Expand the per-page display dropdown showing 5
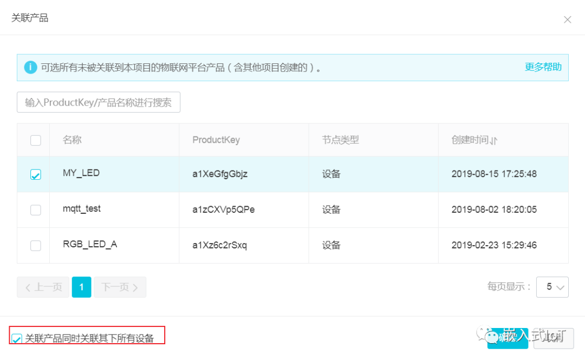The height and width of the screenshot is (361, 585). (x=552, y=287)
